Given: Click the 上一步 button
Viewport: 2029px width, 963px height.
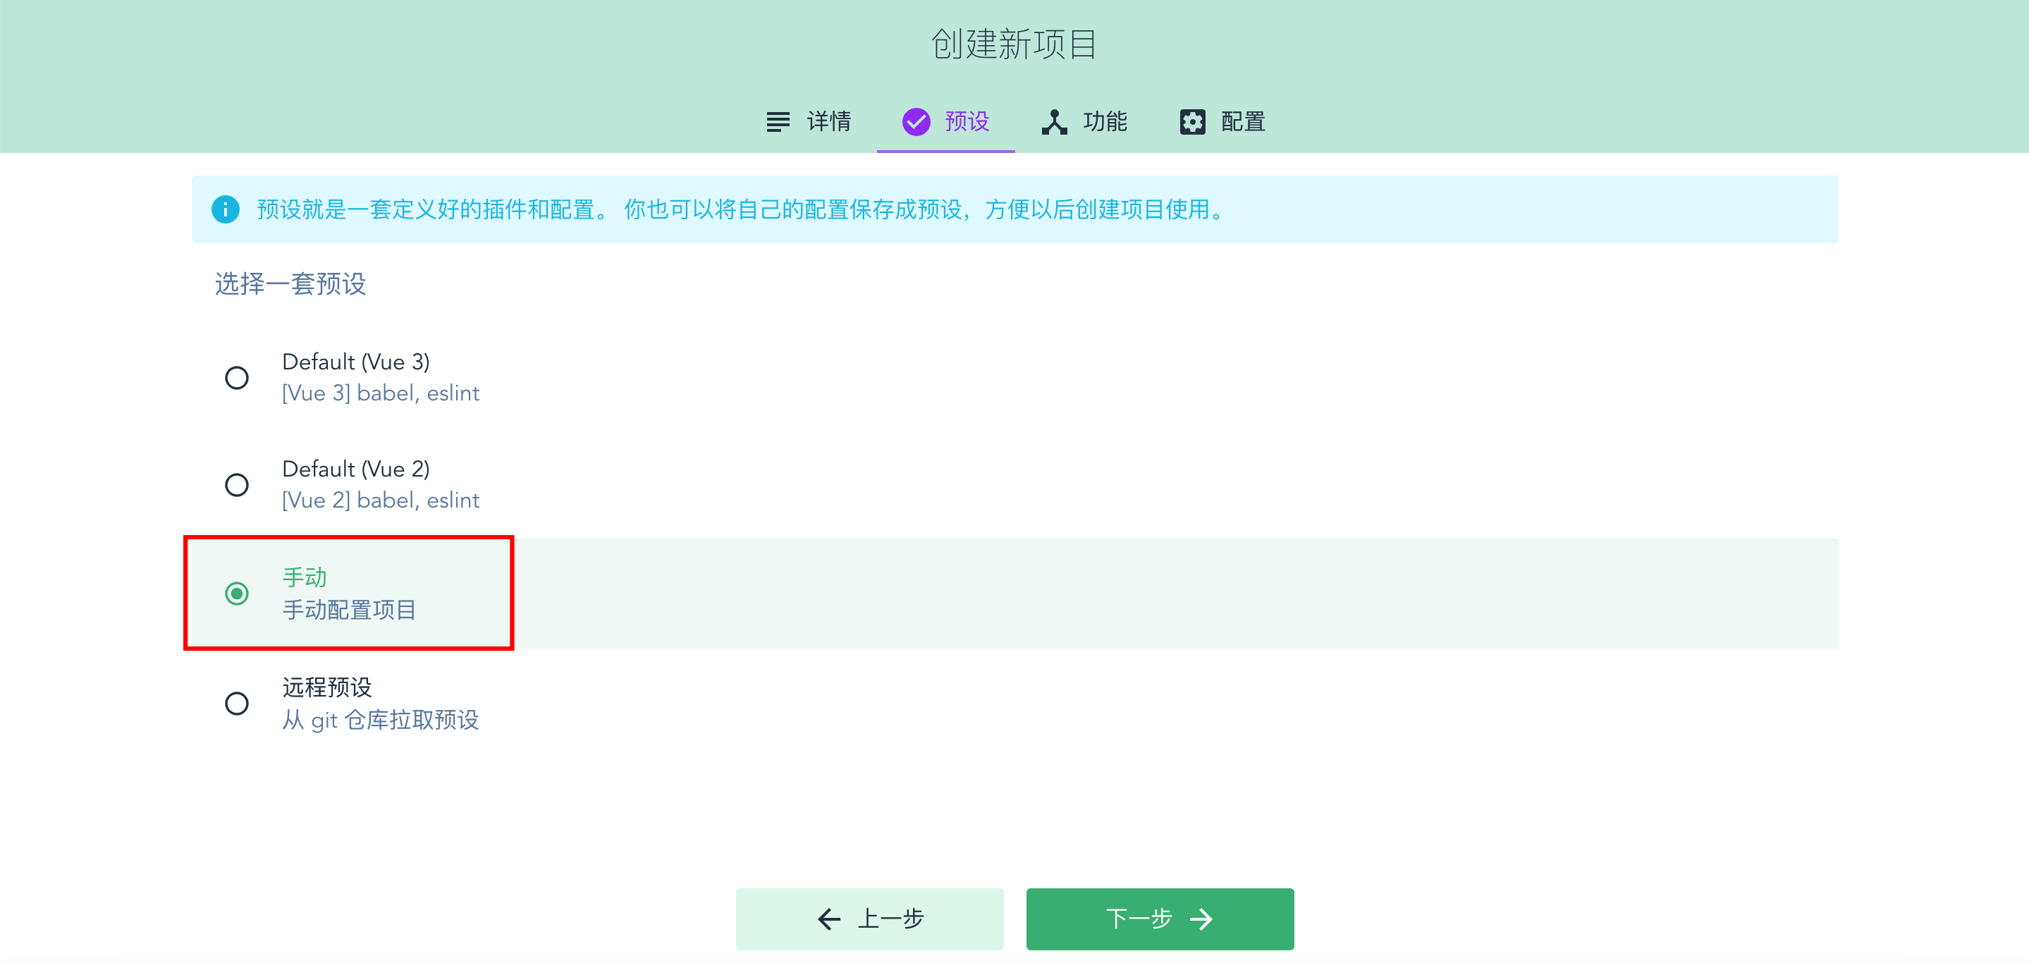Looking at the screenshot, I should point(869,918).
